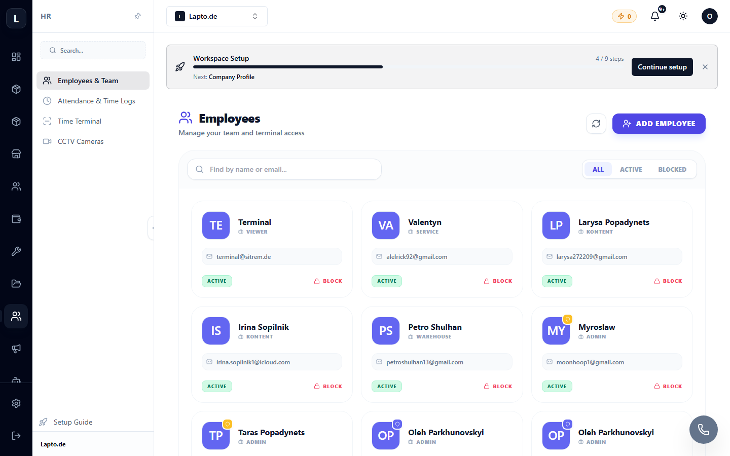Screen dimensions: 730x456
Task: Click the WAREHOUSE role label under Petro Shulhan
Action: tap(433, 337)
